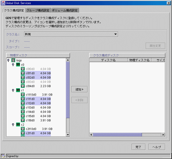Image resolution: width=172 pixels, height=159 pixels.
Task: Click physical disk list scroll up arrow
Action: 68,60
